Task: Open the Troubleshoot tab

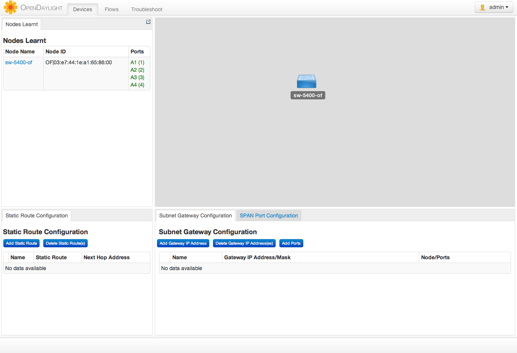Action: pos(147,9)
